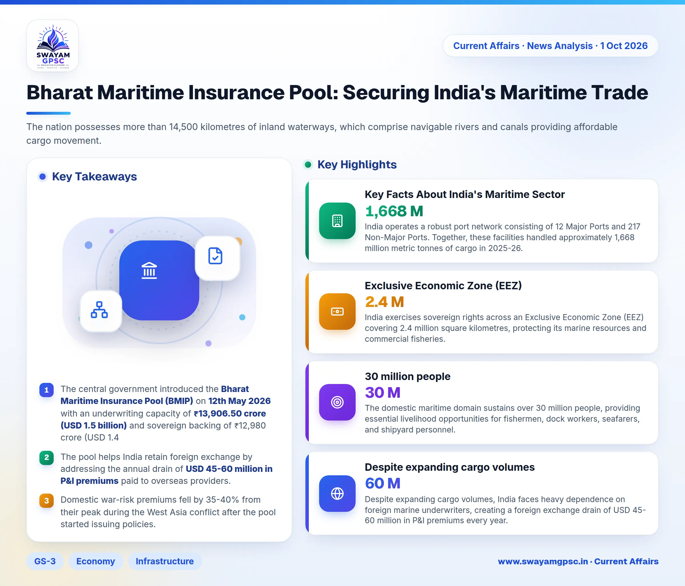Click the purple target icon for 30 million people
The width and height of the screenshot is (685, 586).
coord(337,402)
